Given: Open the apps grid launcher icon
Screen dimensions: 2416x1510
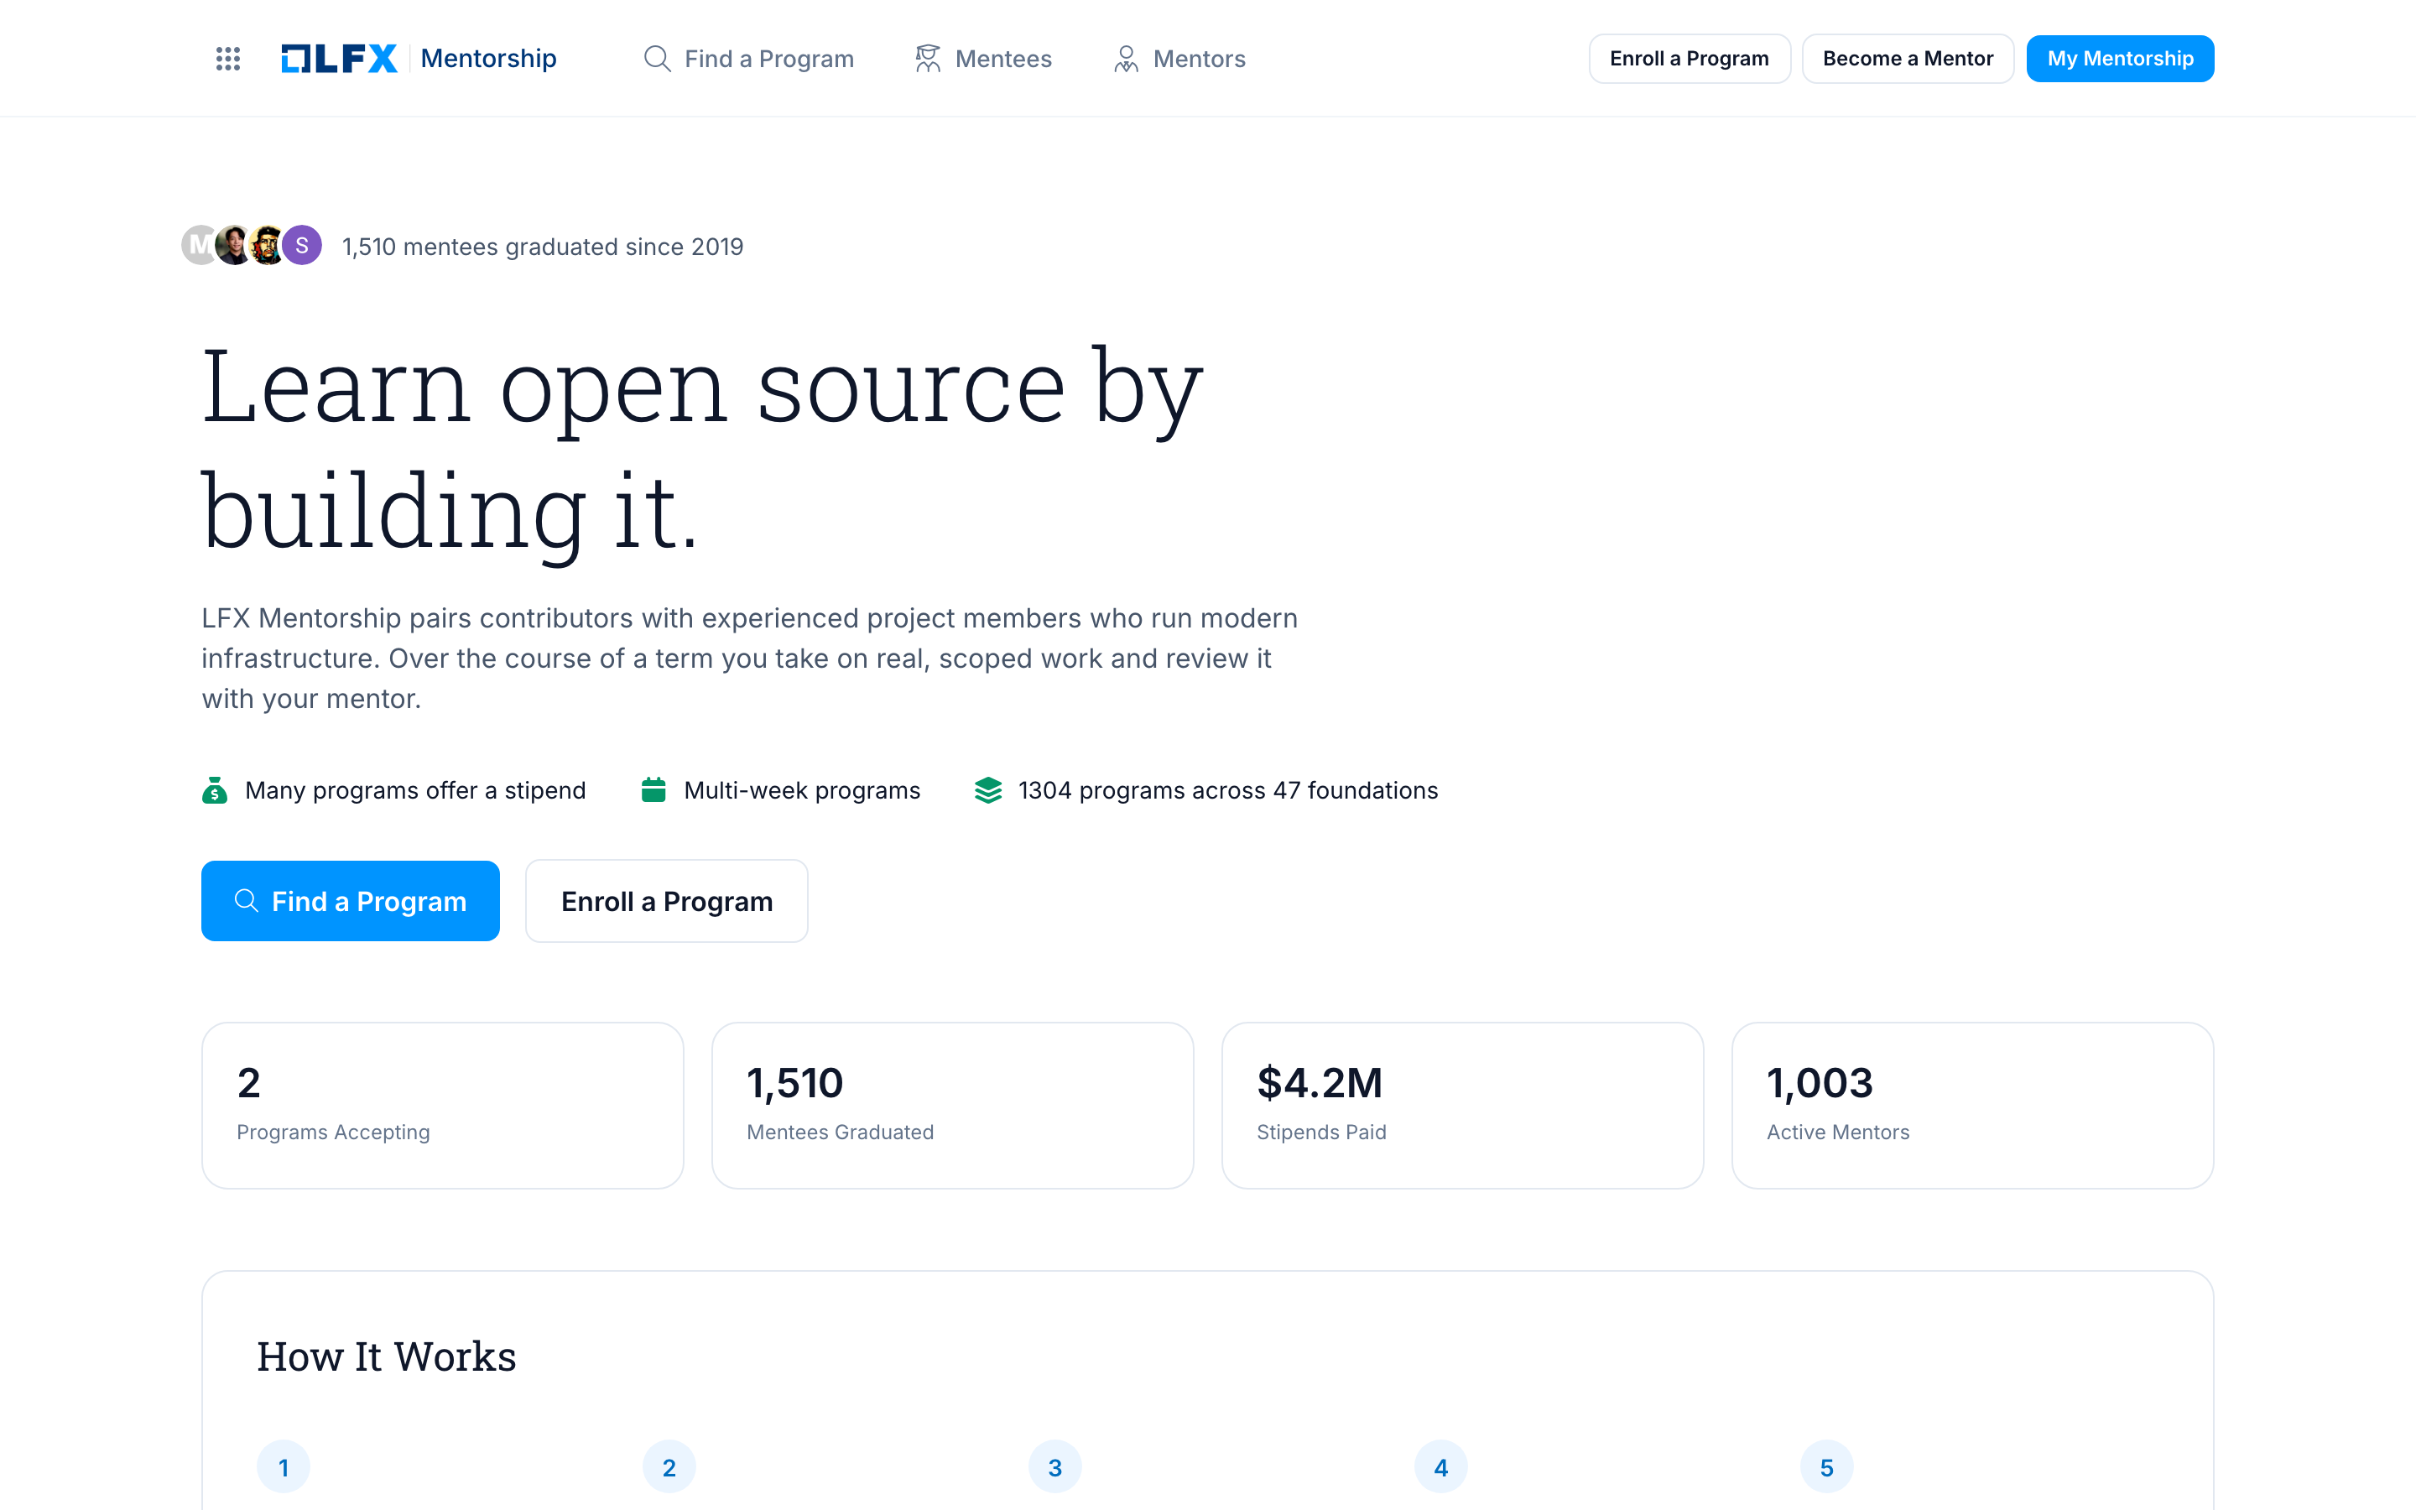Looking at the screenshot, I should pyautogui.click(x=227, y=59).
